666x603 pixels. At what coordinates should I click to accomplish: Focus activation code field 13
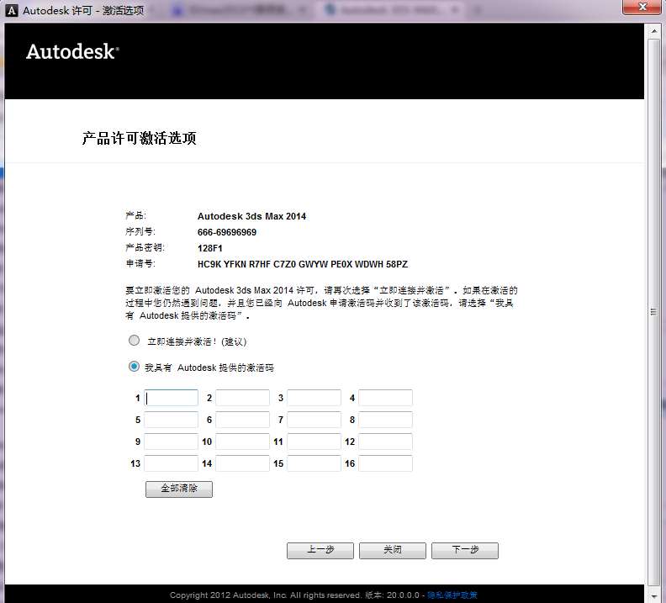point(172,463)
